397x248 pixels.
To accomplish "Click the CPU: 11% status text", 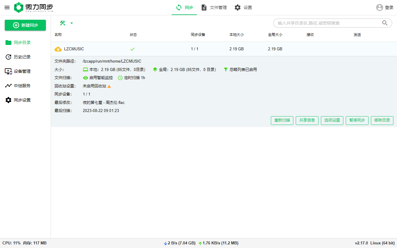I will pyautogui.click(x=11, y=243).
